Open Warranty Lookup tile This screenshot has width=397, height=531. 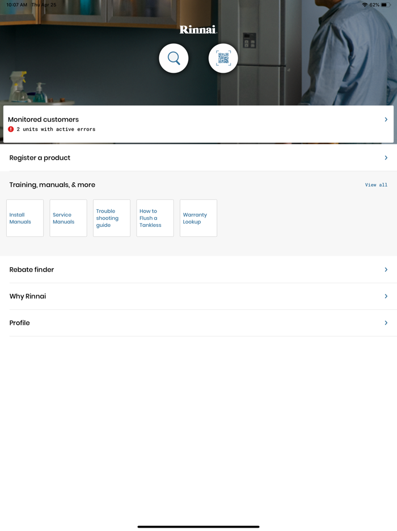click(x=198, y=218)
